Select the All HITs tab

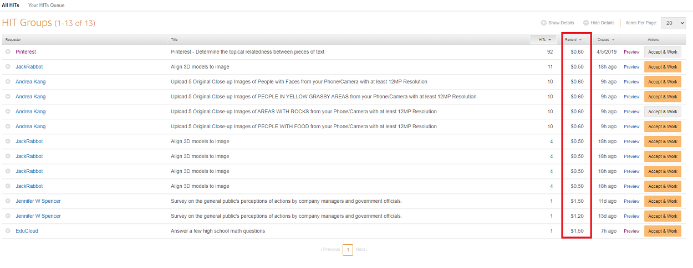[12, 6]
